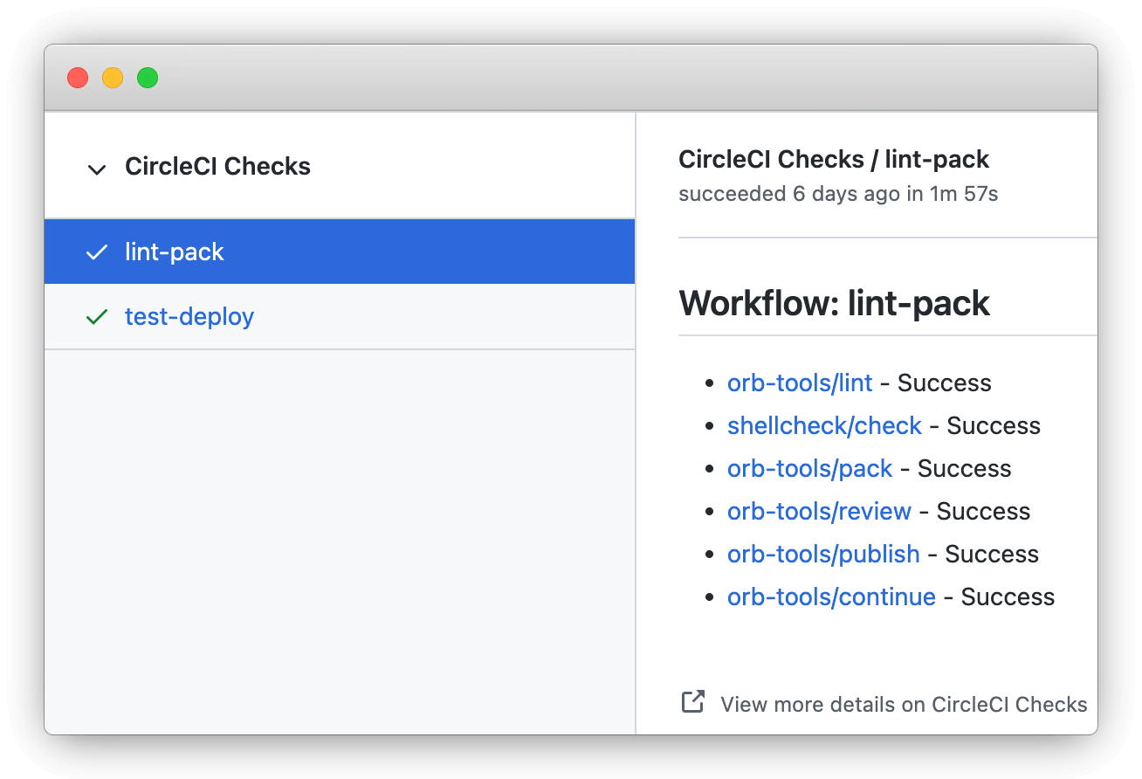Open the orb-tools/continue job link
This screenshot has height=779, width=1142.
click(831, 596)
